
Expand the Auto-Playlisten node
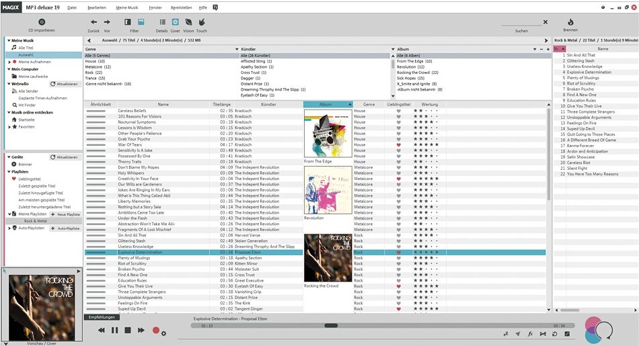[x=9, y=228]
